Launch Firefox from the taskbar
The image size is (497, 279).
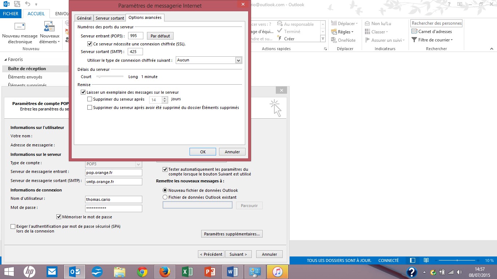tap(164, 271)
